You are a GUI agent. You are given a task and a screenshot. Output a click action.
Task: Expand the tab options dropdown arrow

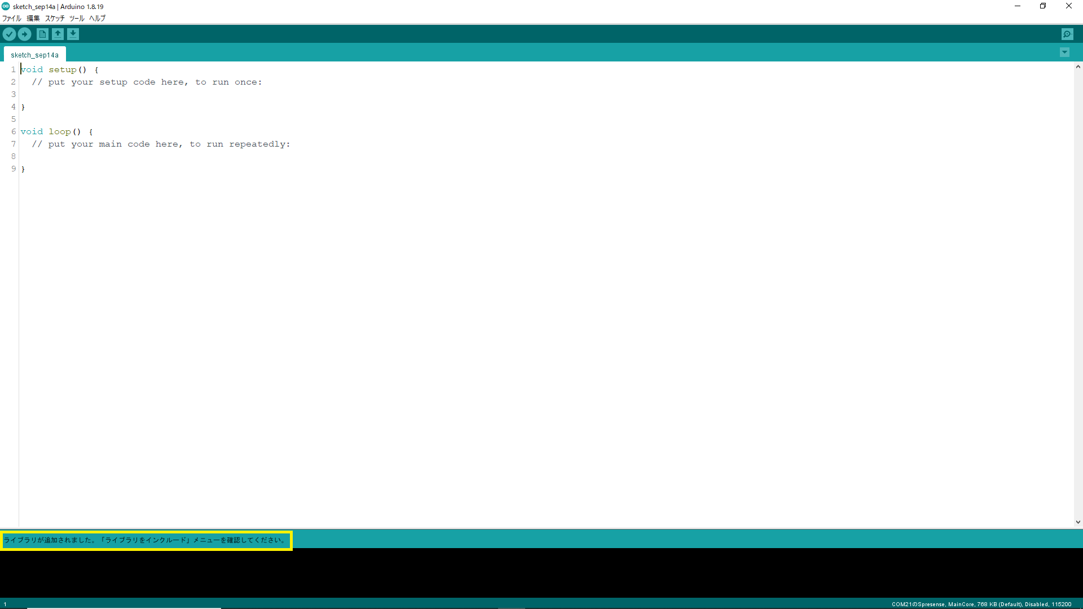1064,52
